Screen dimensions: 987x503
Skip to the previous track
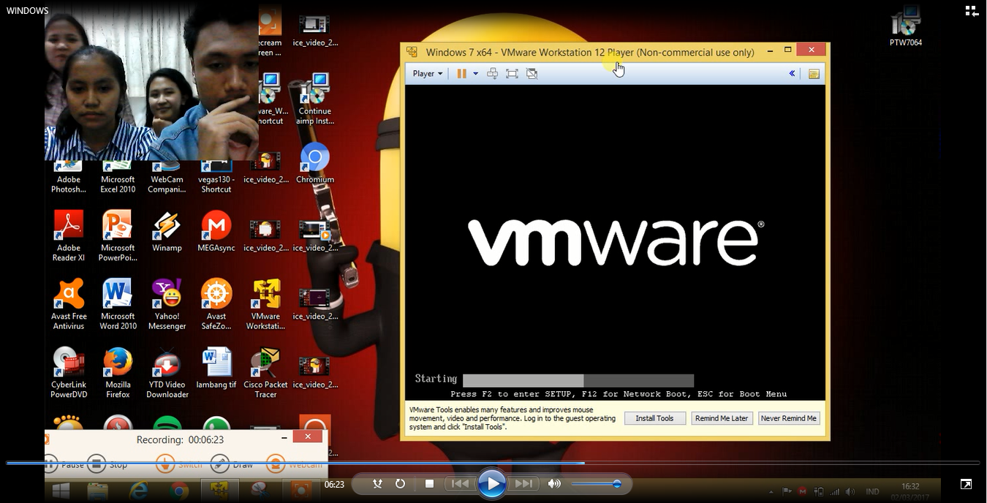coord(460,484)
